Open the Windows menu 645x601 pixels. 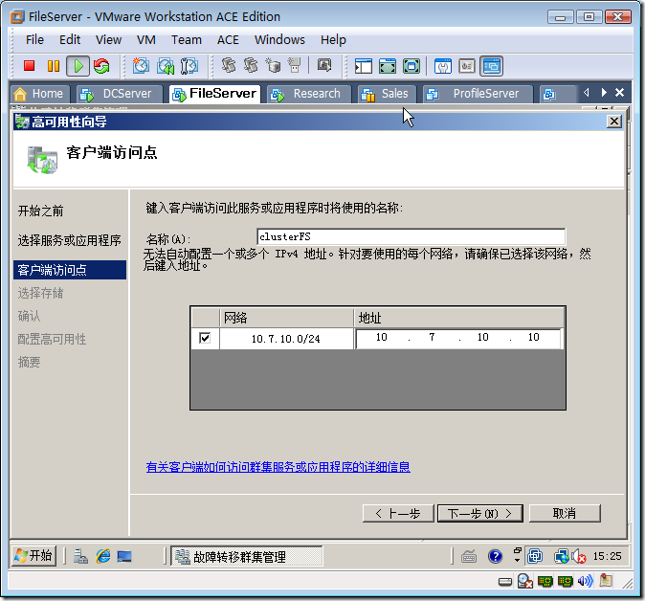[x=279, y=39]
